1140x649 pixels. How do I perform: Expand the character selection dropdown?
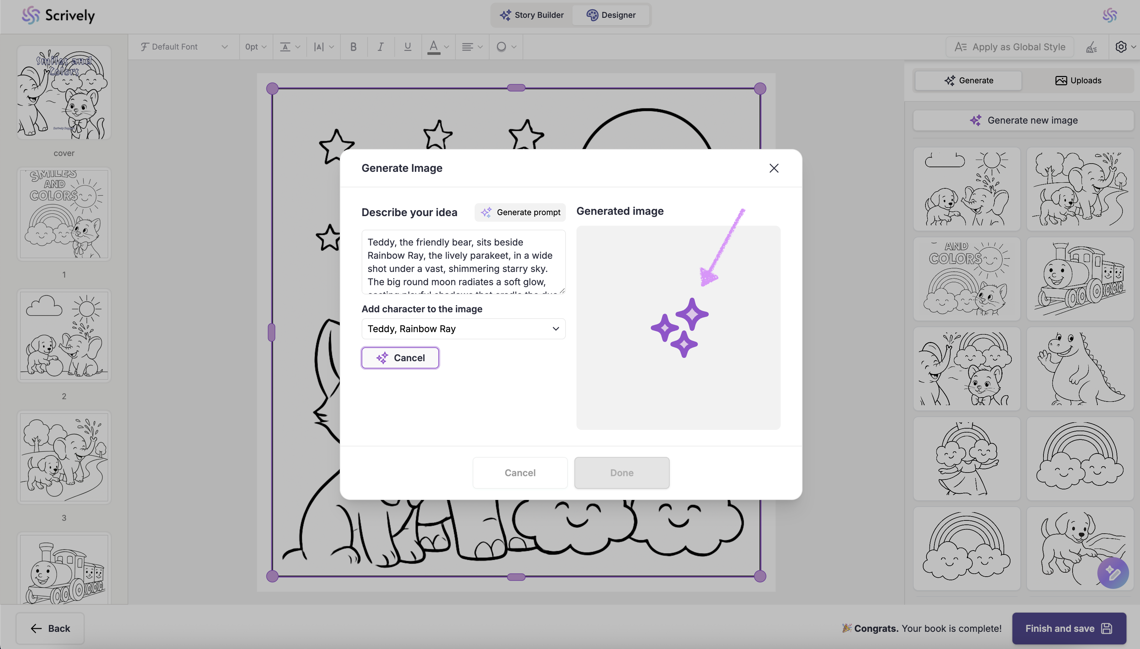click(463, 329)
